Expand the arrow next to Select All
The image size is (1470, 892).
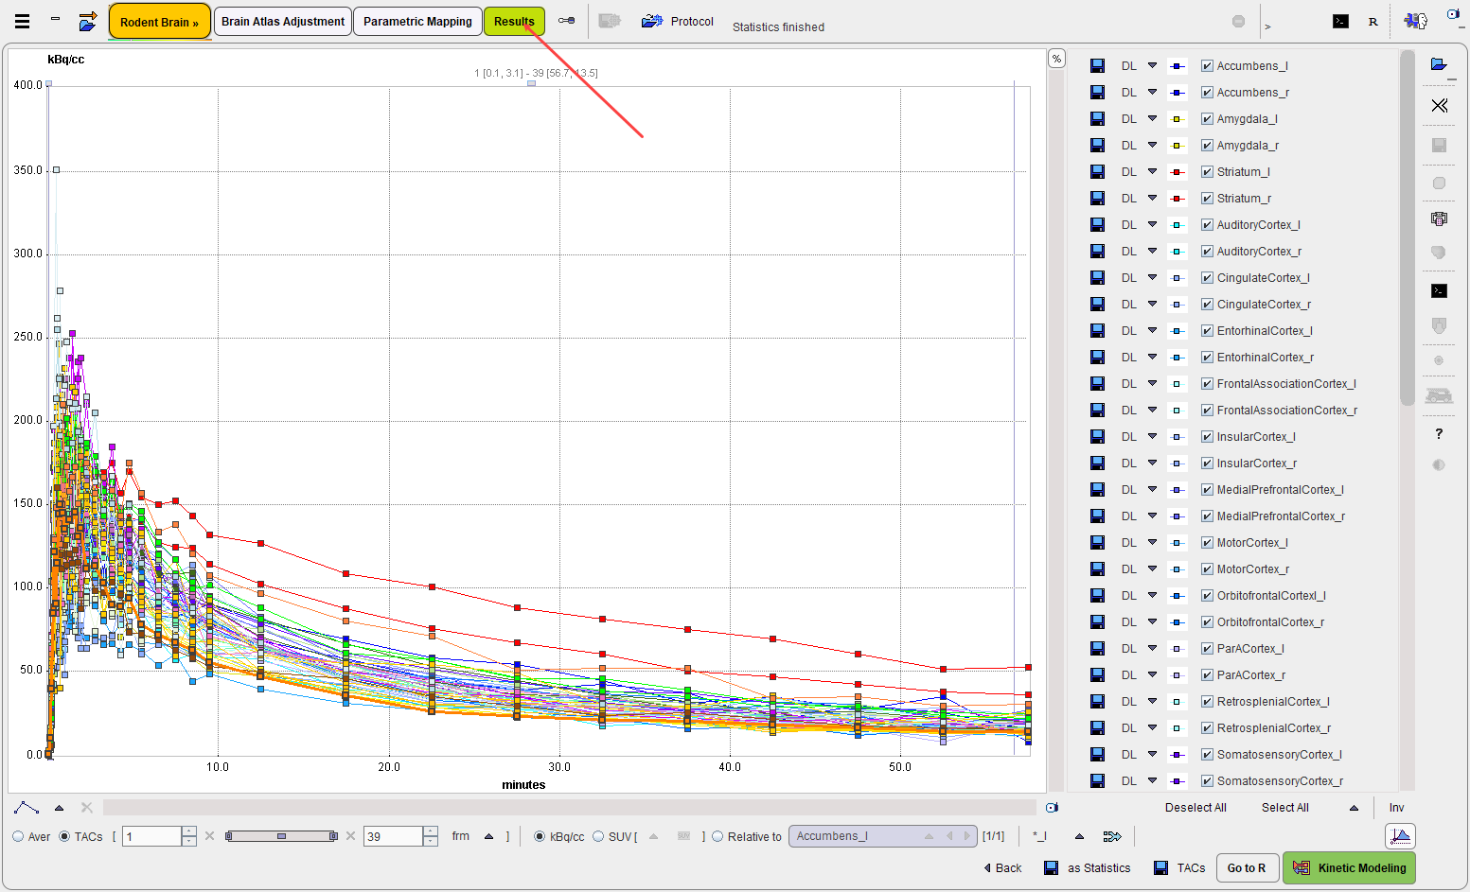[1354, 808]
